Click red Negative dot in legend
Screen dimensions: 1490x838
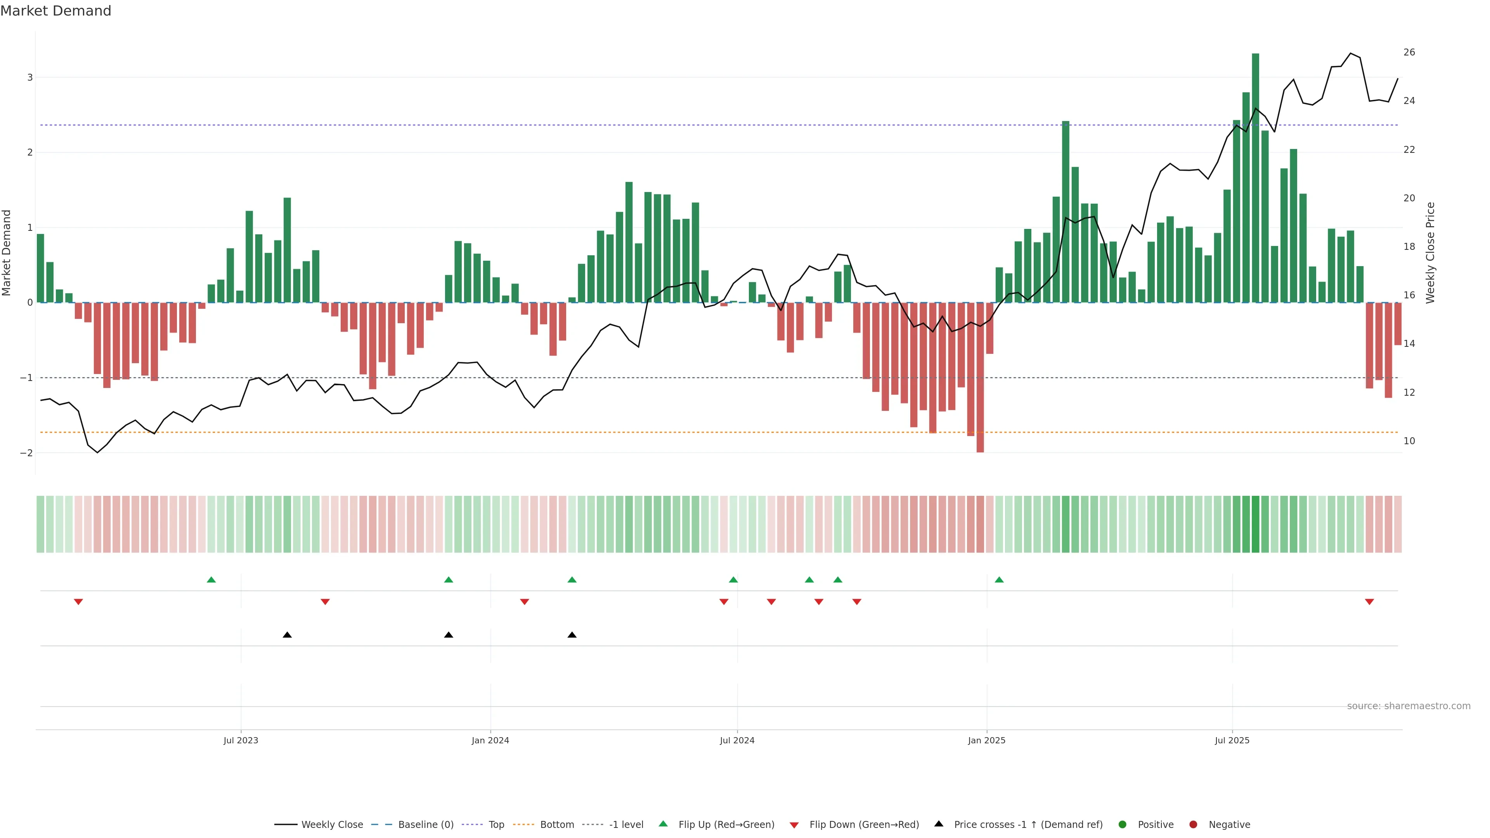(1193, 824)
